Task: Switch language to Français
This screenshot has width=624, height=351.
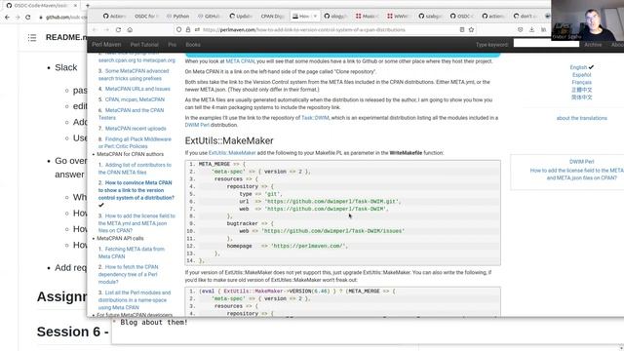Action: (581, 82)
